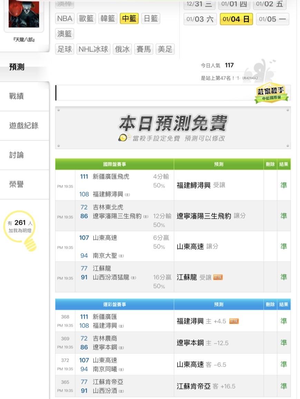The image size is (300, 399).
Task: Click 山西汾酒猛龍 team name
Action: 111,278
